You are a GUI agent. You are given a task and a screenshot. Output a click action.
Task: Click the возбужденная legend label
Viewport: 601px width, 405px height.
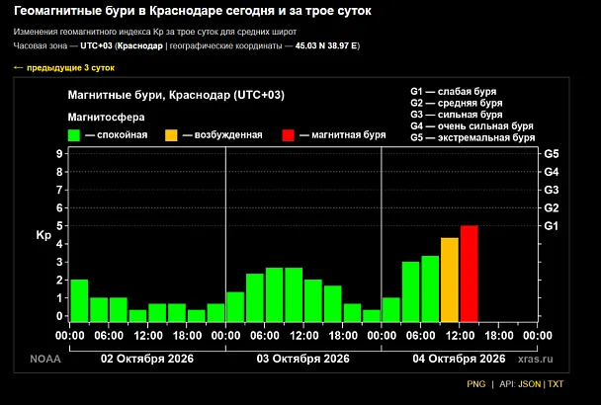click(228, 135)
